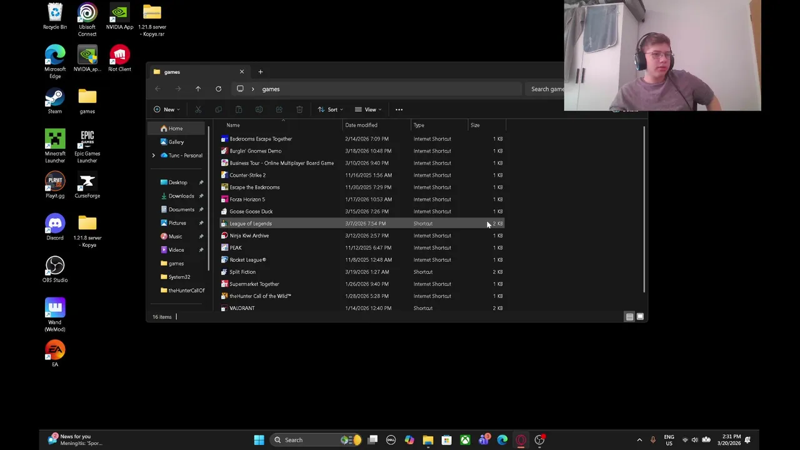Select the Minecraft Launcher desktop icon
The height and width of the screenshot is (450, 800).
(55, 146)
